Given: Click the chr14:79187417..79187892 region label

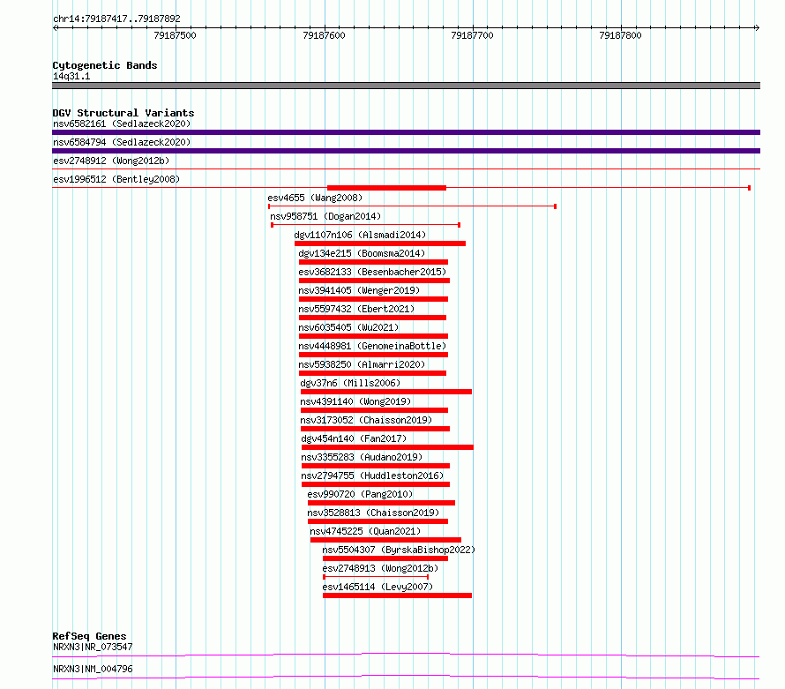Looking at the screenshot, I should 116,19.
